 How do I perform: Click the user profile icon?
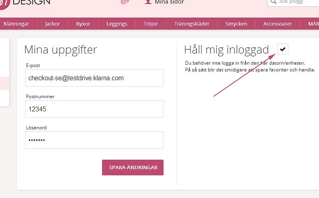pos(148,2)
